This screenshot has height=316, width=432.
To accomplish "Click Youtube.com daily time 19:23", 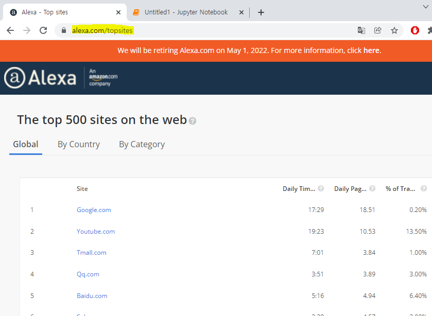I will (316, 232).
